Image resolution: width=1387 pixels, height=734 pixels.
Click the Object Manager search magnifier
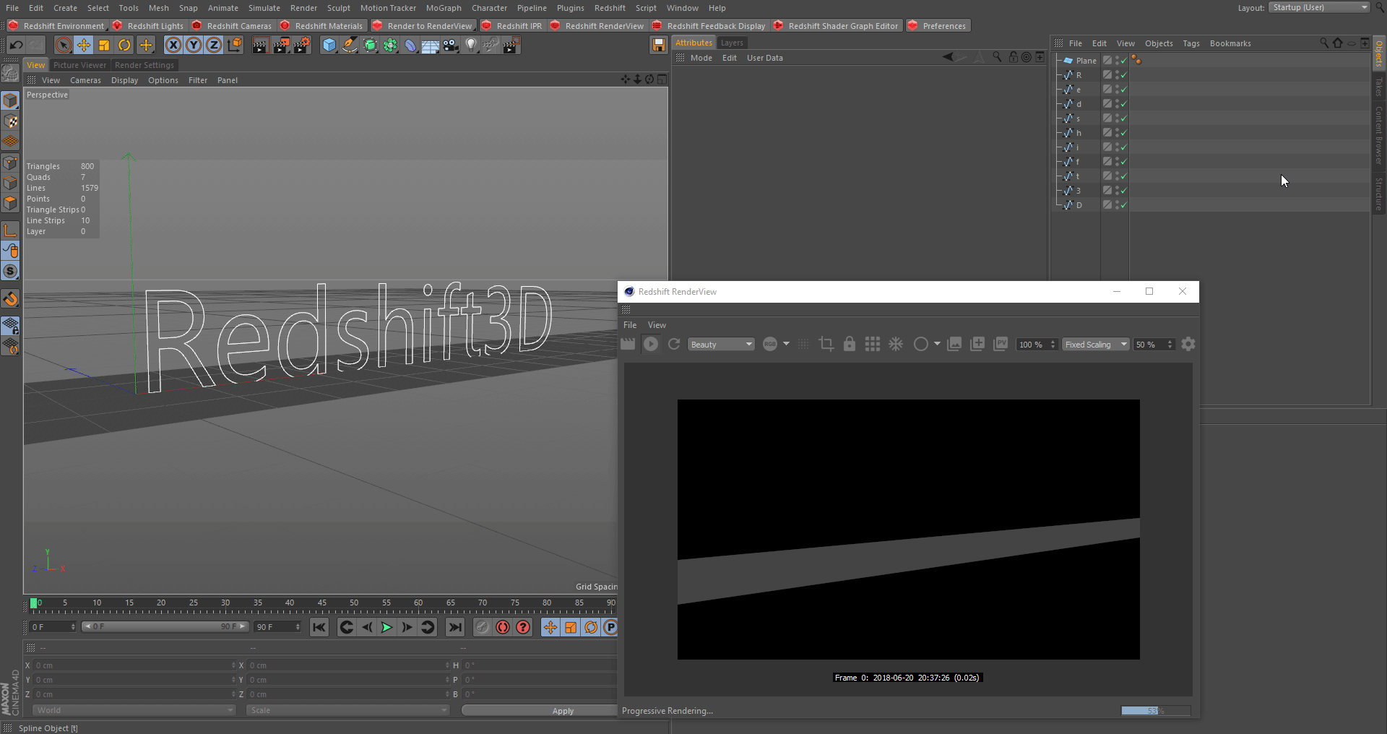pyautogui.click(x=1324, y=43)
